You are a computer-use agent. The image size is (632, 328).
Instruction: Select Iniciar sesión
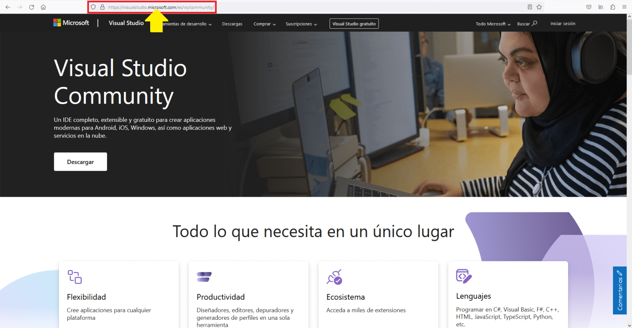563,23
